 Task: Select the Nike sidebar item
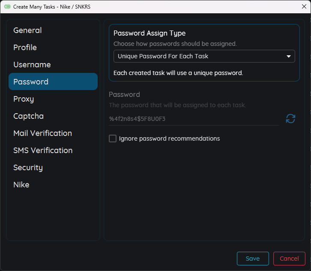[21, 185]
